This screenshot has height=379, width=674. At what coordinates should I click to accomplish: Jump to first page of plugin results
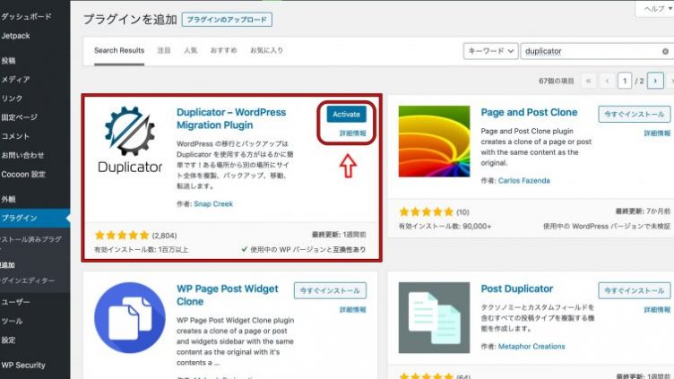pos(589,81)
